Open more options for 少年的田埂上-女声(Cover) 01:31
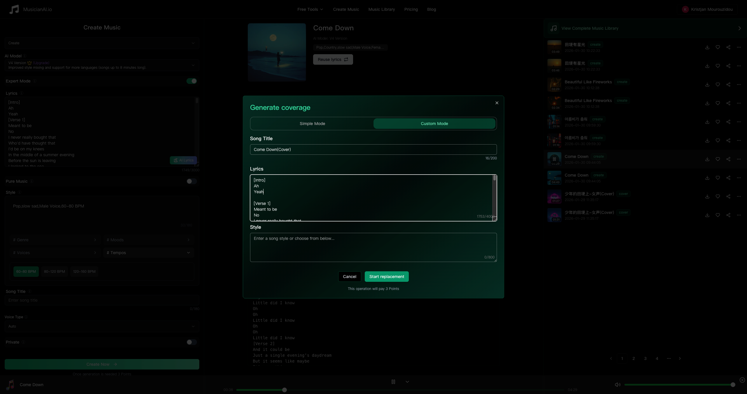The width and height of the screenshot is (747, 394). coord(739,215)
